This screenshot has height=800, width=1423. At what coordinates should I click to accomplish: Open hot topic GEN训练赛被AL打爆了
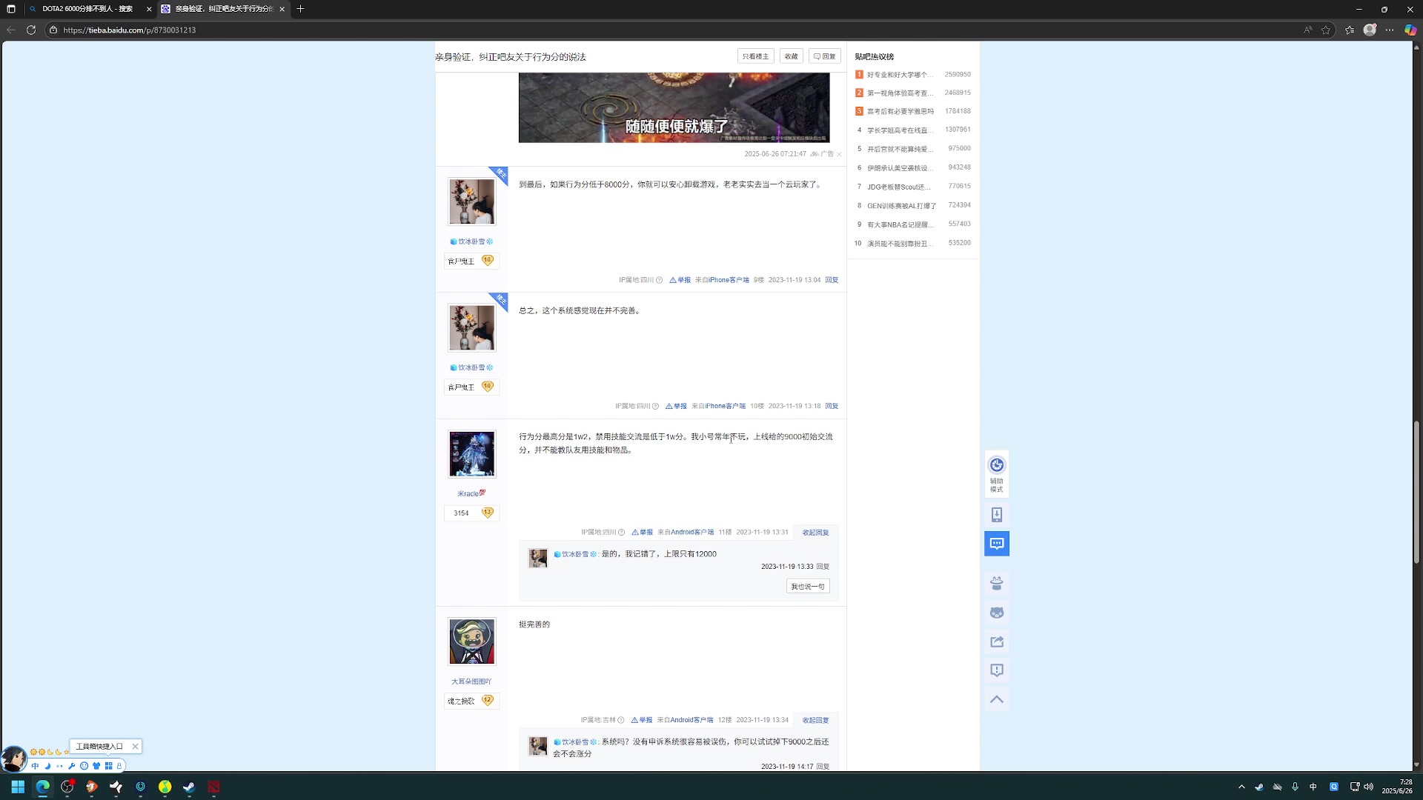point(902,206)
